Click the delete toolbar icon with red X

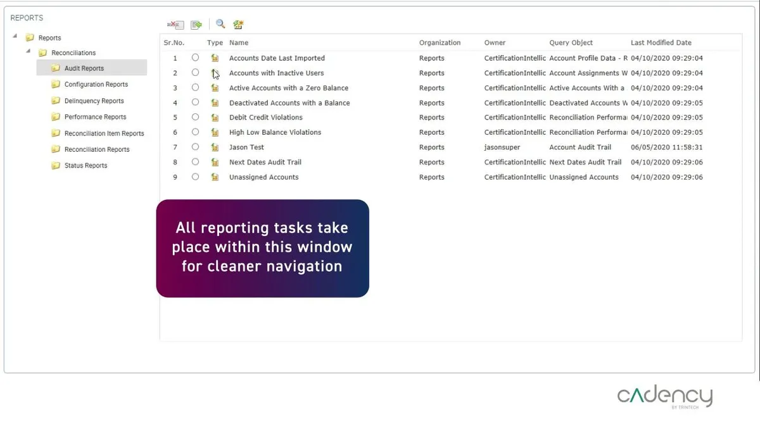pos(175,25)
